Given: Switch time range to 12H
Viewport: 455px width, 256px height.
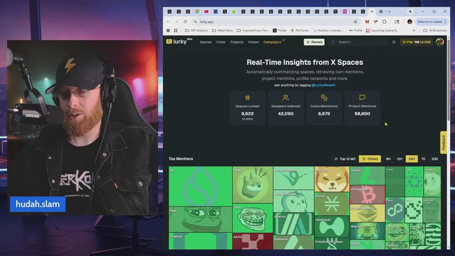Looking at the screenshot, I should tap(400, 159).
